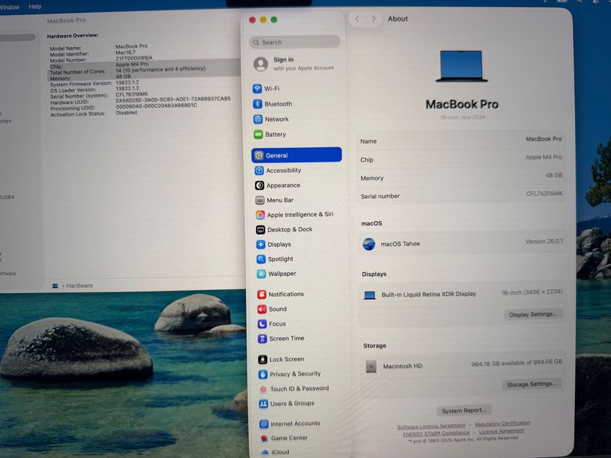Click the Memory value 48 GB
The width and height of the screenshot is (611, 458).
click(x=554, y=175)
